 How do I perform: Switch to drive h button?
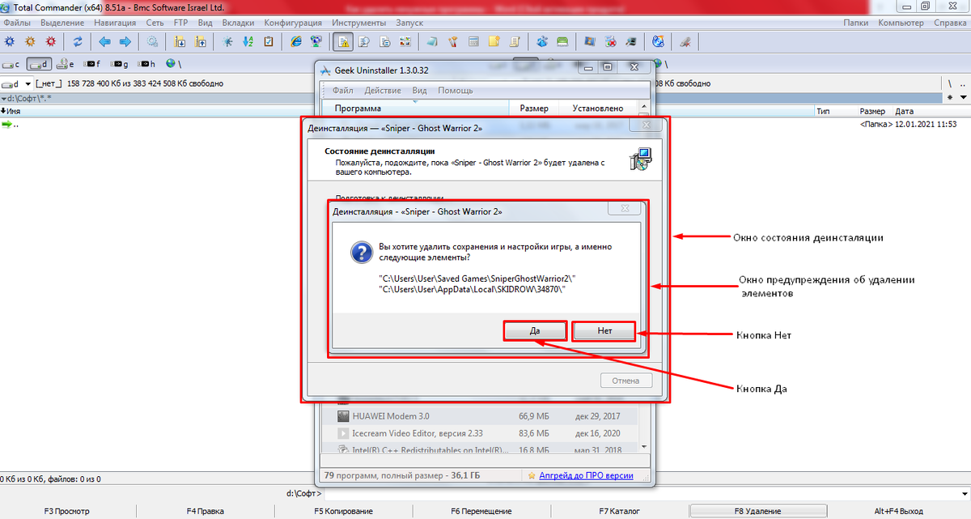point(147,63)
